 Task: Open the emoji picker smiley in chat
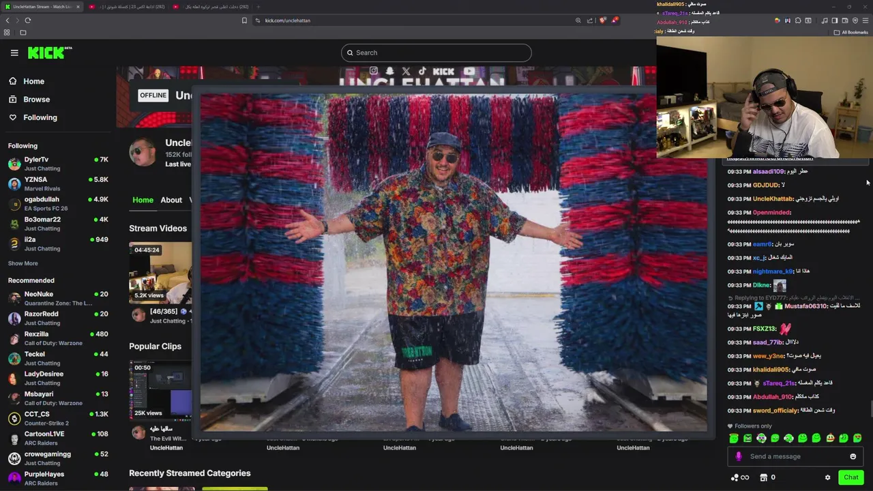(x=853, y=457)
